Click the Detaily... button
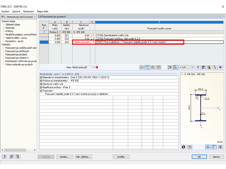Viewport: 226px width, 169px height. [65, 157]
